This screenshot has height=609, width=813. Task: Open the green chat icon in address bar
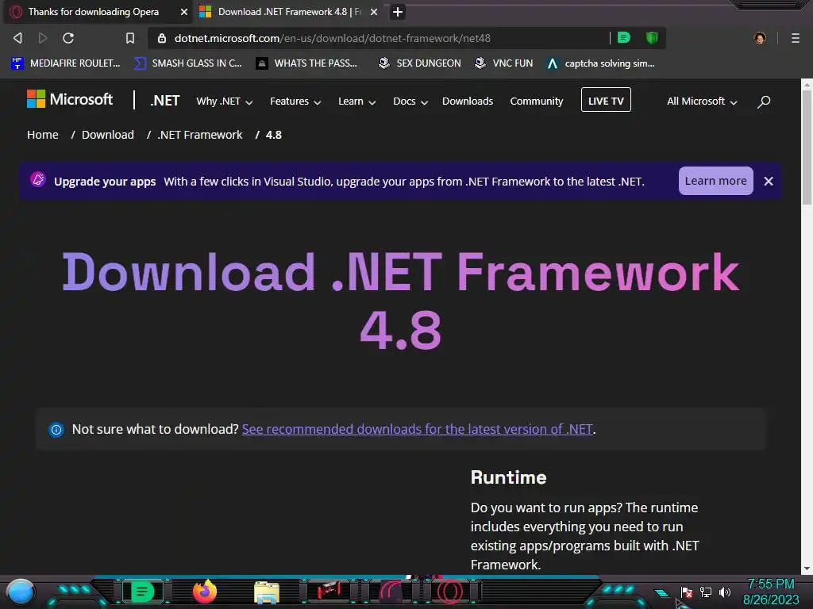(x=624, y=37)
